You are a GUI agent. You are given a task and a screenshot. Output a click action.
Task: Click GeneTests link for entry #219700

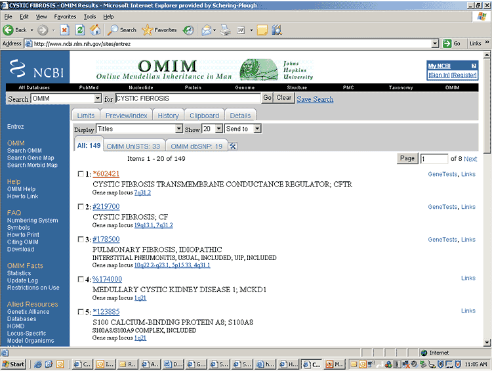[x=442, y=207]
